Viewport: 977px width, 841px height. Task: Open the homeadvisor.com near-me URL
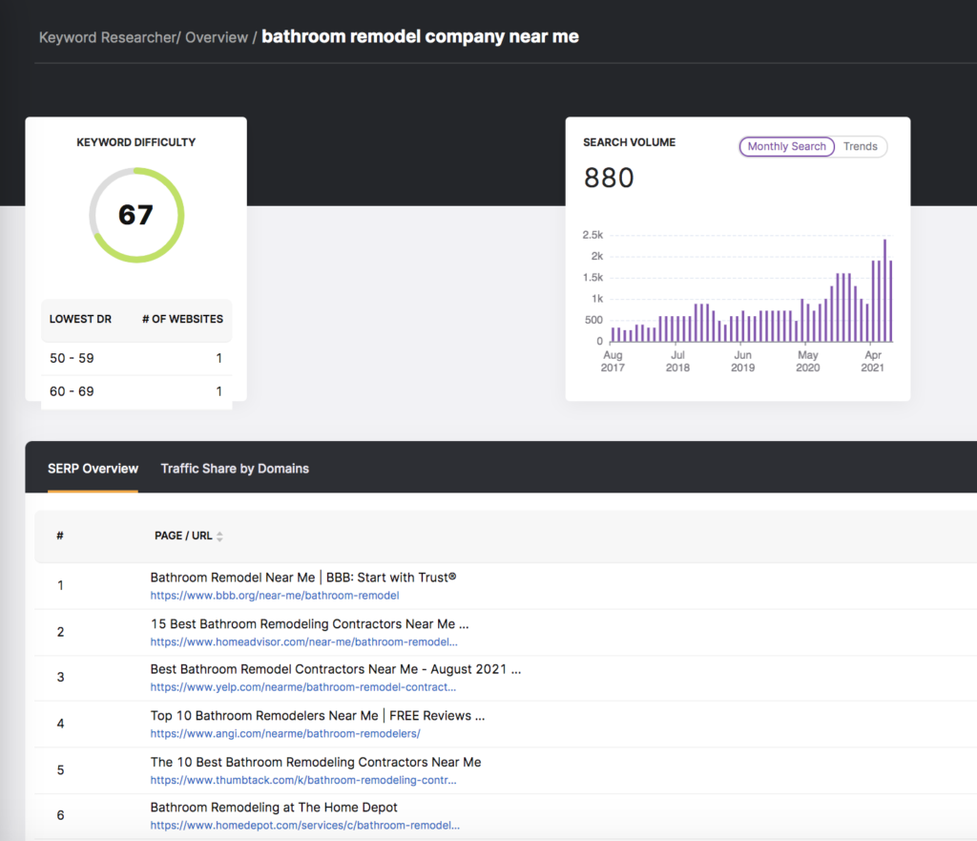(x=304, y=641)
